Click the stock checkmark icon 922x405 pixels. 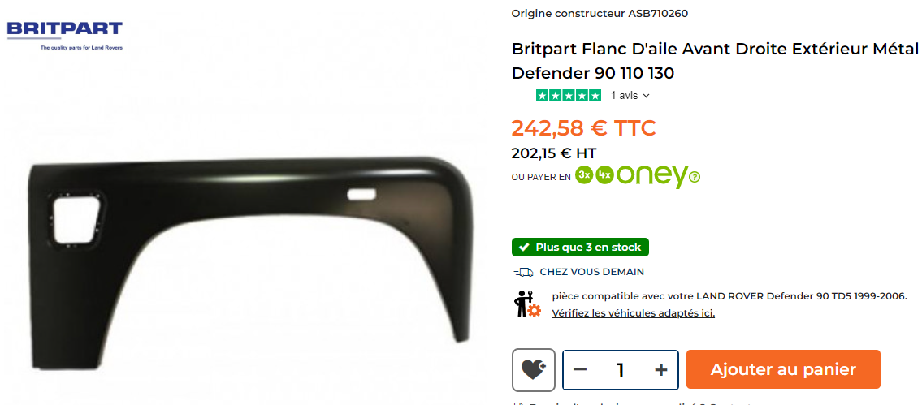pyautogui.click(x=524, y=247)
